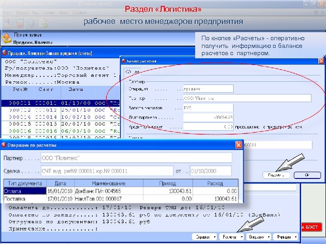The width and height of the screenshot is (326, 244).
Task: Click Приход amount in the Оплата row
Action: tap(168, 191)
